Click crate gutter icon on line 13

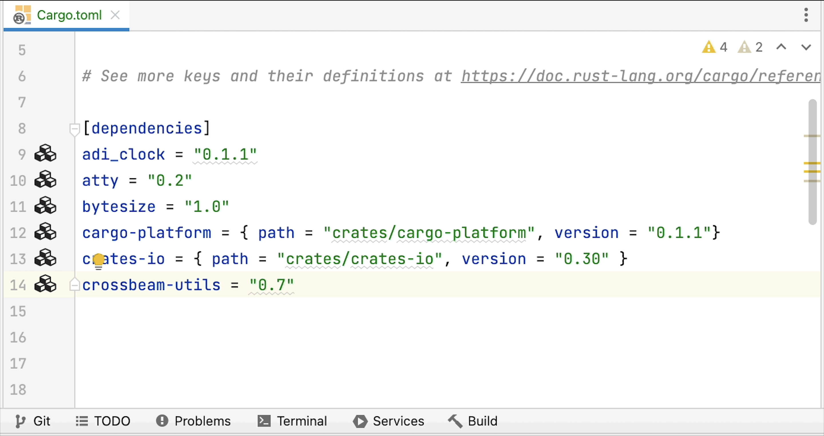point(45,258)
